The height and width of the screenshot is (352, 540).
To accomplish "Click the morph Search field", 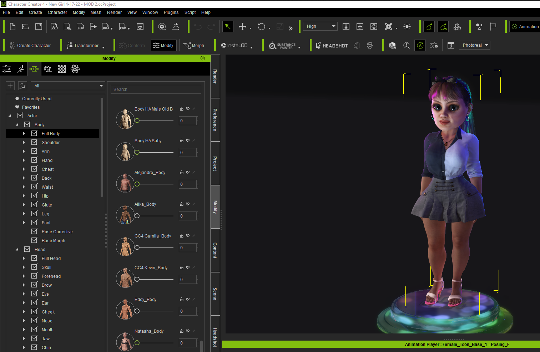I will (x=156, y=90).
